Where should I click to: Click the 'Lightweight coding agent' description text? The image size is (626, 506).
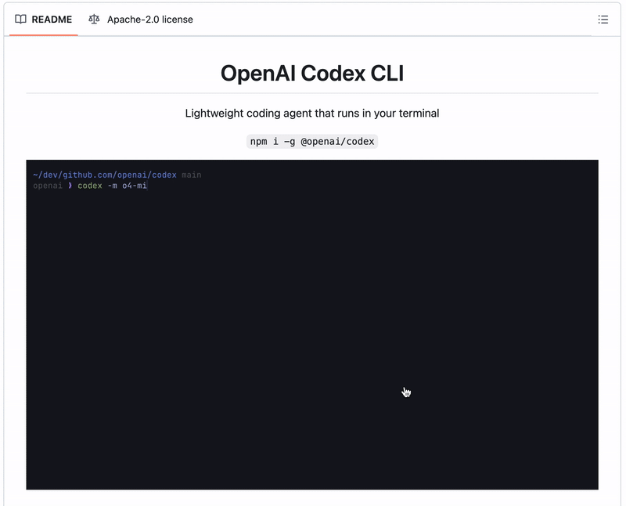(312, 113)
